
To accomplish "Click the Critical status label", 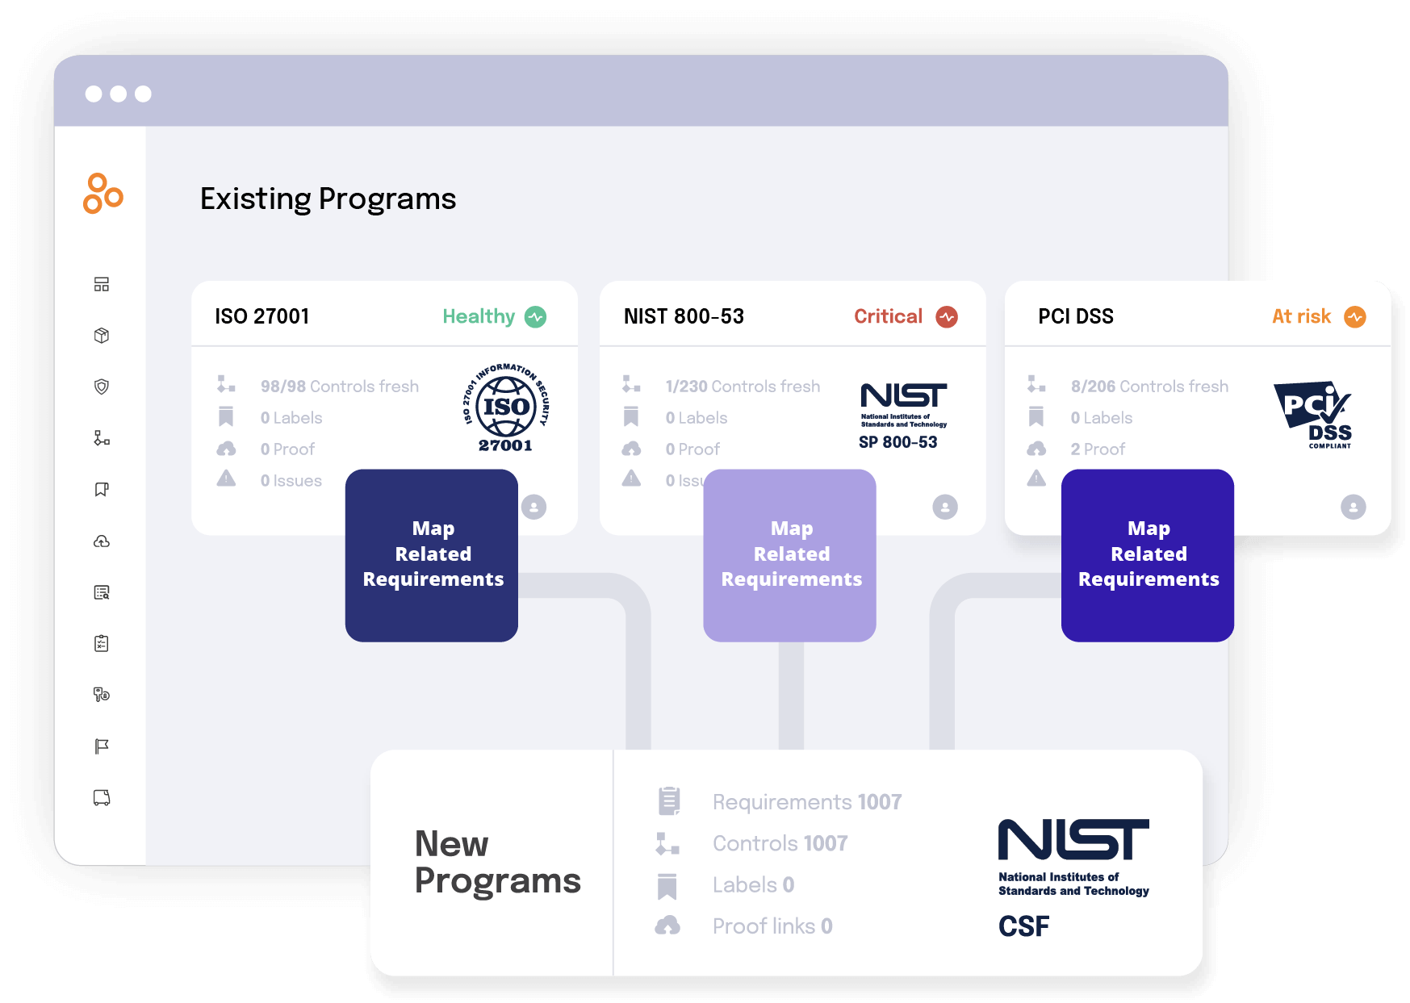I will click(x=888, y=316).
